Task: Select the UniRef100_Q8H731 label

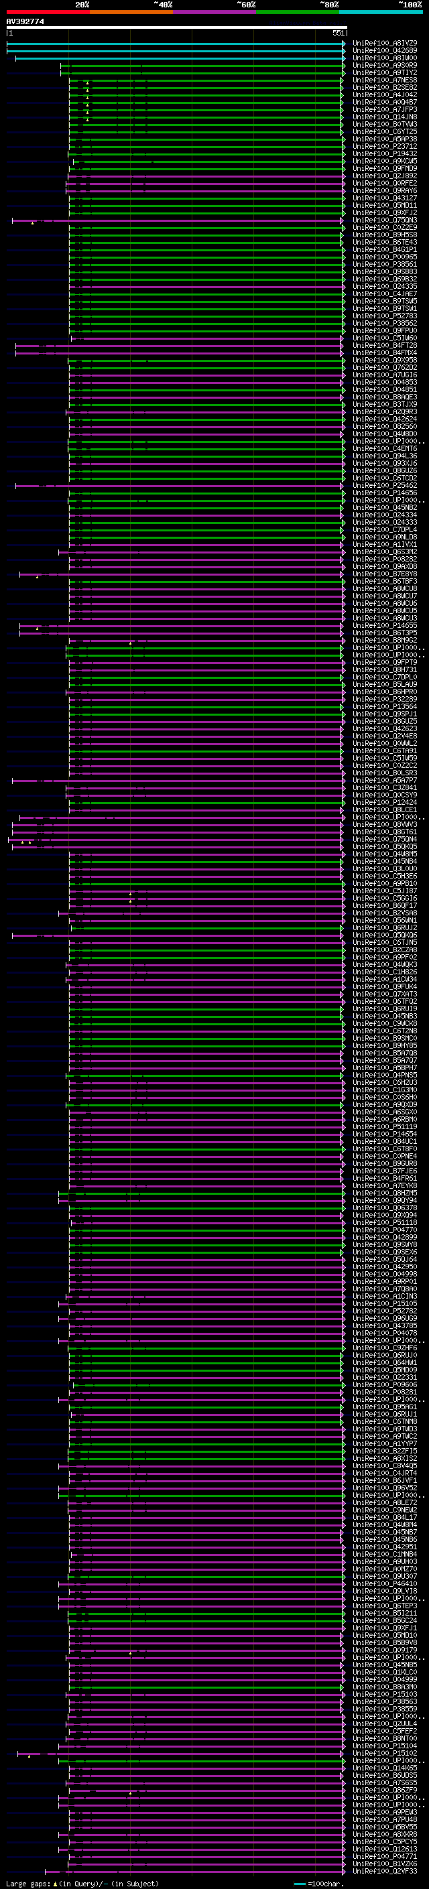Action: [385, 669]
